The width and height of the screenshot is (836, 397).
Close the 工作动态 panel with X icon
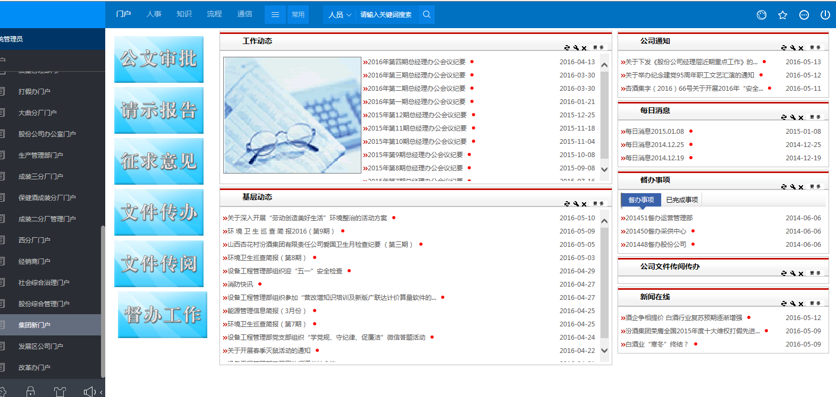click(x=584, y=48)
